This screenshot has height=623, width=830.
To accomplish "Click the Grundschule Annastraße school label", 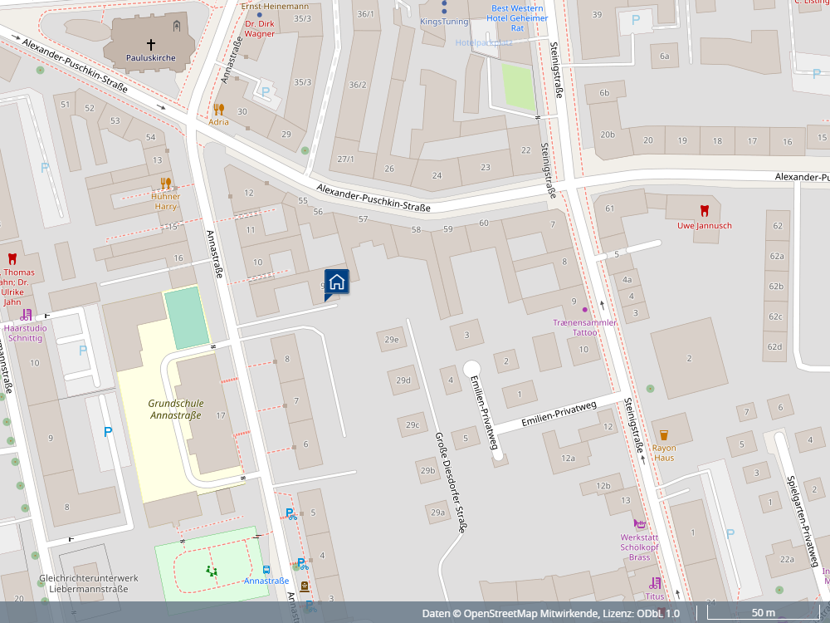I will click(175, 409).
